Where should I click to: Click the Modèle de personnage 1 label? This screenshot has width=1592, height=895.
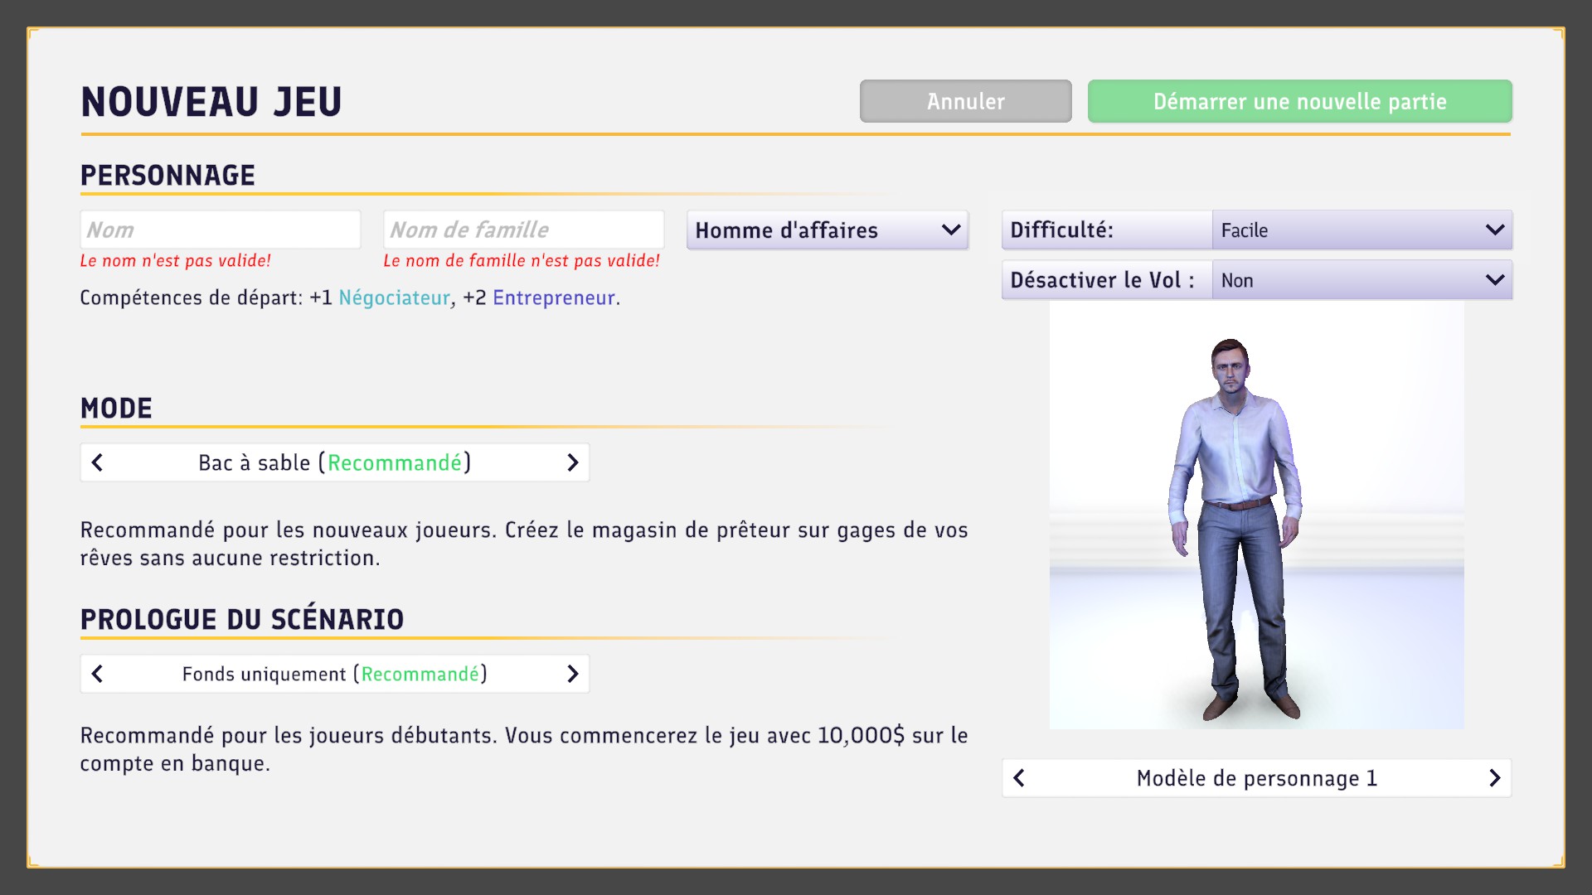[x=1256, y=778]
